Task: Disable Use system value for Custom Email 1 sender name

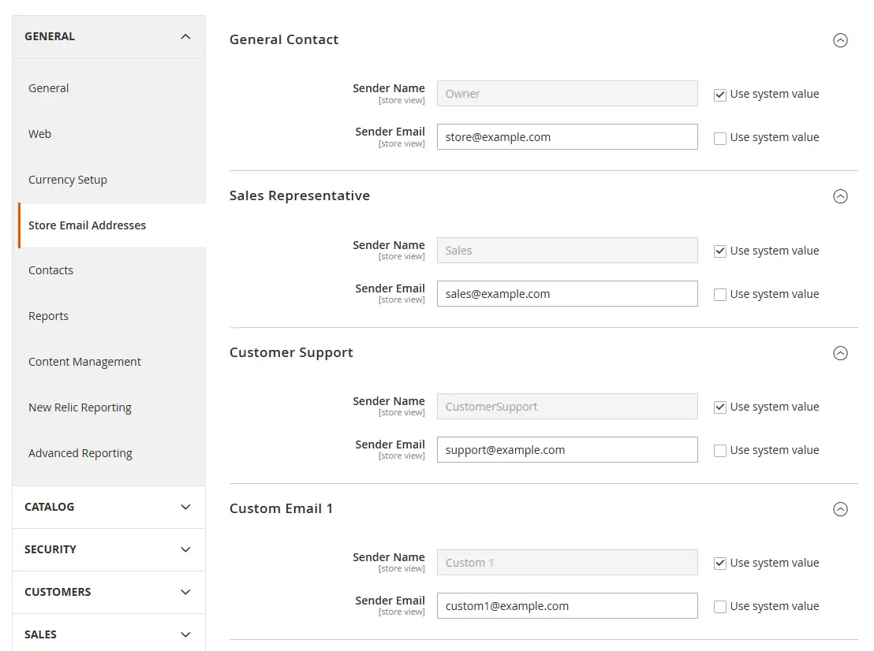Action: (x=719, y=562)
